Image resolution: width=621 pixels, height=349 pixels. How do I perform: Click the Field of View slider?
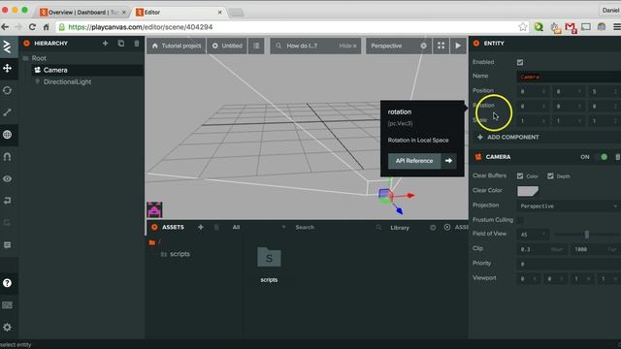[587, 235]
